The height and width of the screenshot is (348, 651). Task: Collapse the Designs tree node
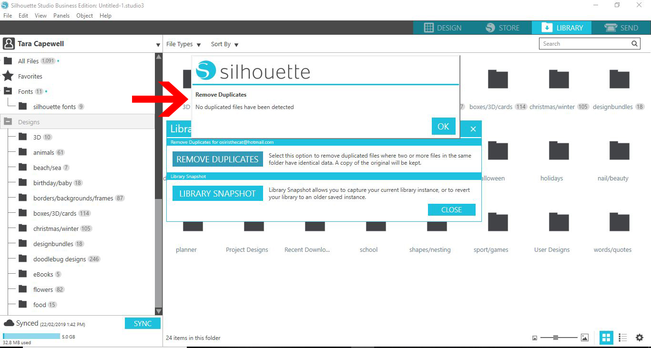pos(8,121)
